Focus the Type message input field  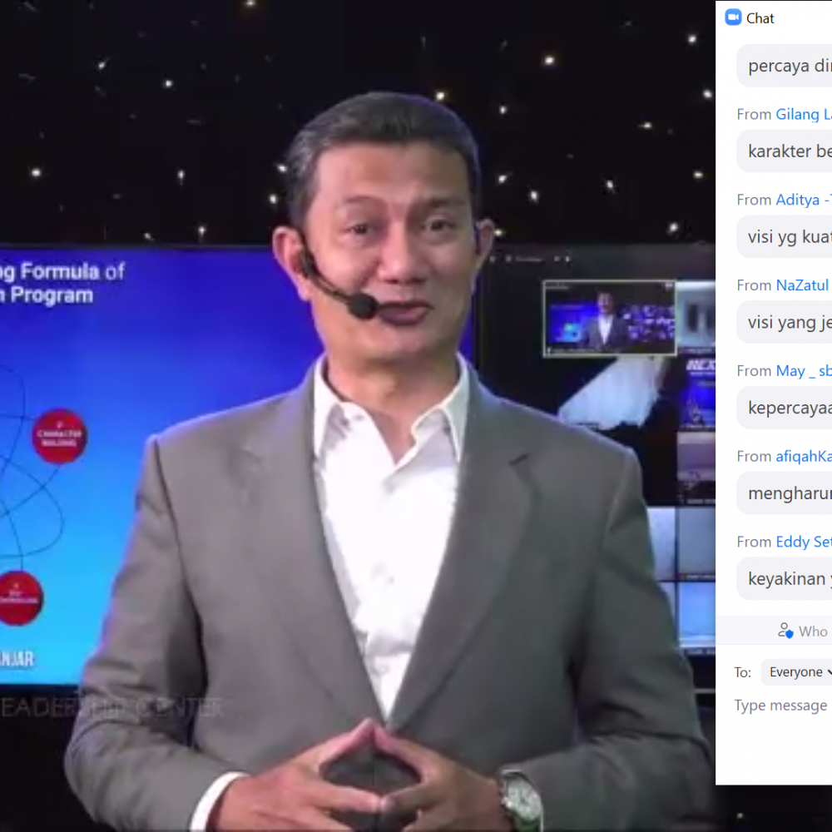[x=781, y=706]
